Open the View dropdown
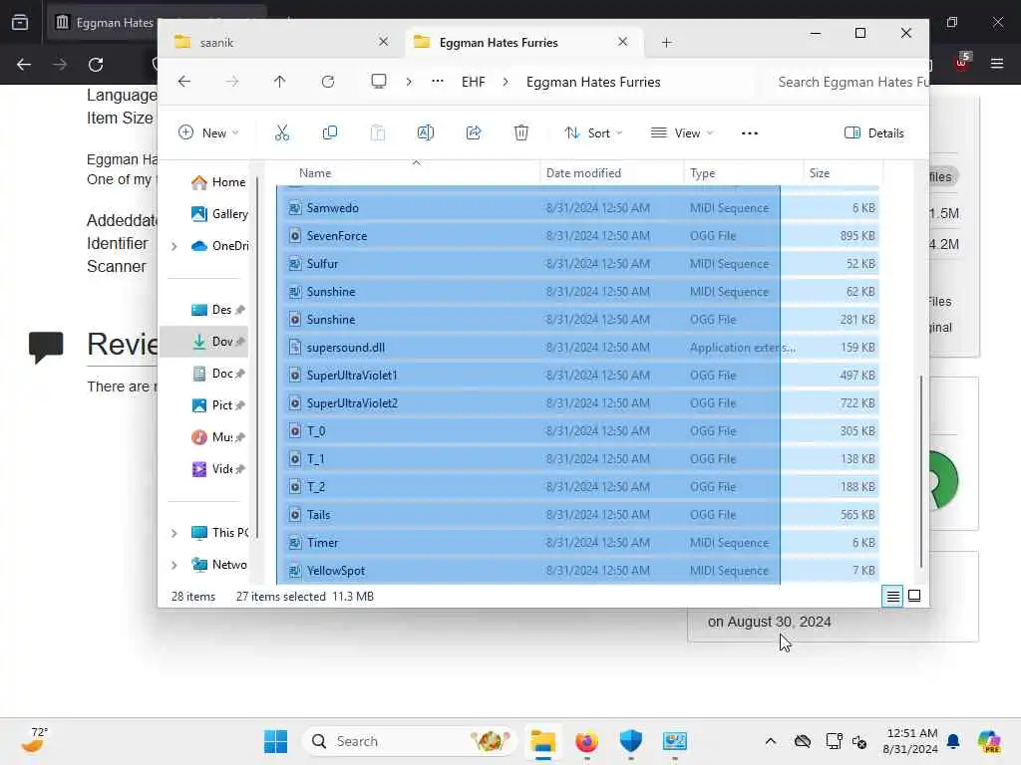 tap(682, 133)
